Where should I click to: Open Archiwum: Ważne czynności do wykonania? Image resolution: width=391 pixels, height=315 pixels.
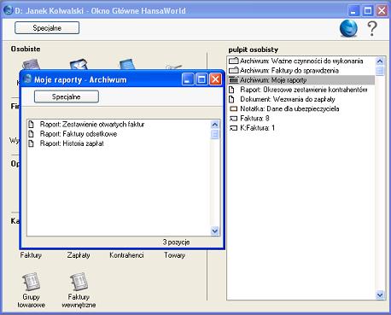(x=301, y=61)
